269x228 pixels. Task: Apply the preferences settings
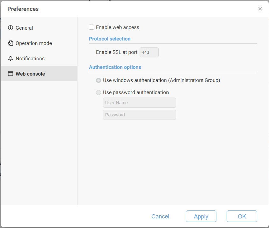tap(201, 216)
